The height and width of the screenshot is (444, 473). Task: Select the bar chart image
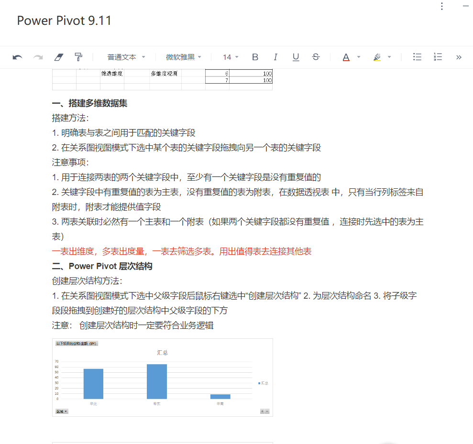163,378
